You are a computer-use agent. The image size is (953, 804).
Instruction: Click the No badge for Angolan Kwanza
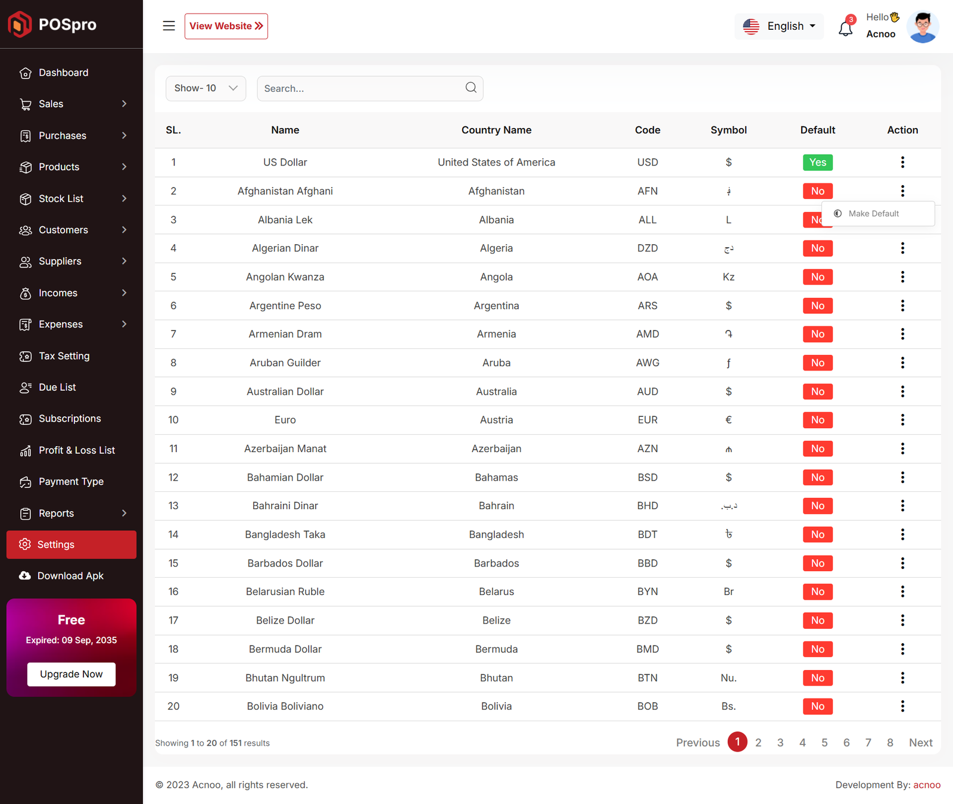click(x=817, y=277)
